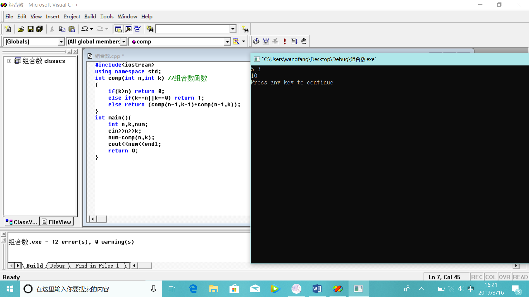Switch to the FileView tab
This screenshot has width=529, height=297.
tap(57, 222)
